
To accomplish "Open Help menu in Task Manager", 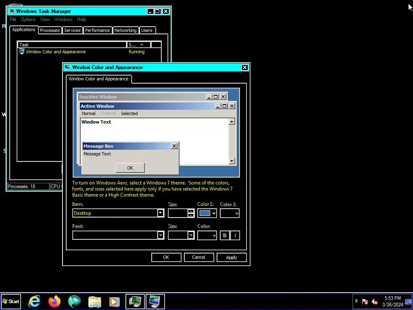I will pyautogui.click(x=81, y=19).
